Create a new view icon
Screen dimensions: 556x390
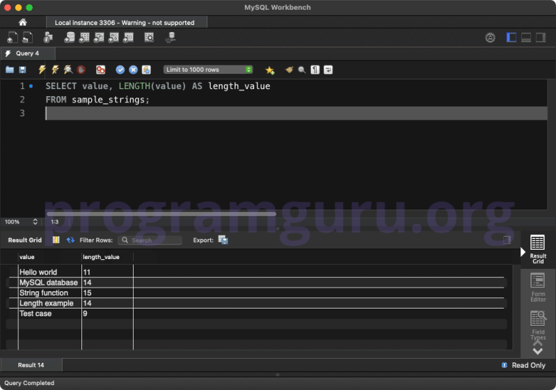click(99, 38)
